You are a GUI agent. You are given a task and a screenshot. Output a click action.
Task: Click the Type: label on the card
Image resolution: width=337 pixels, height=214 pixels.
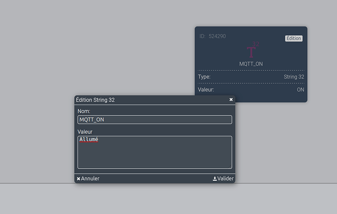204,77
